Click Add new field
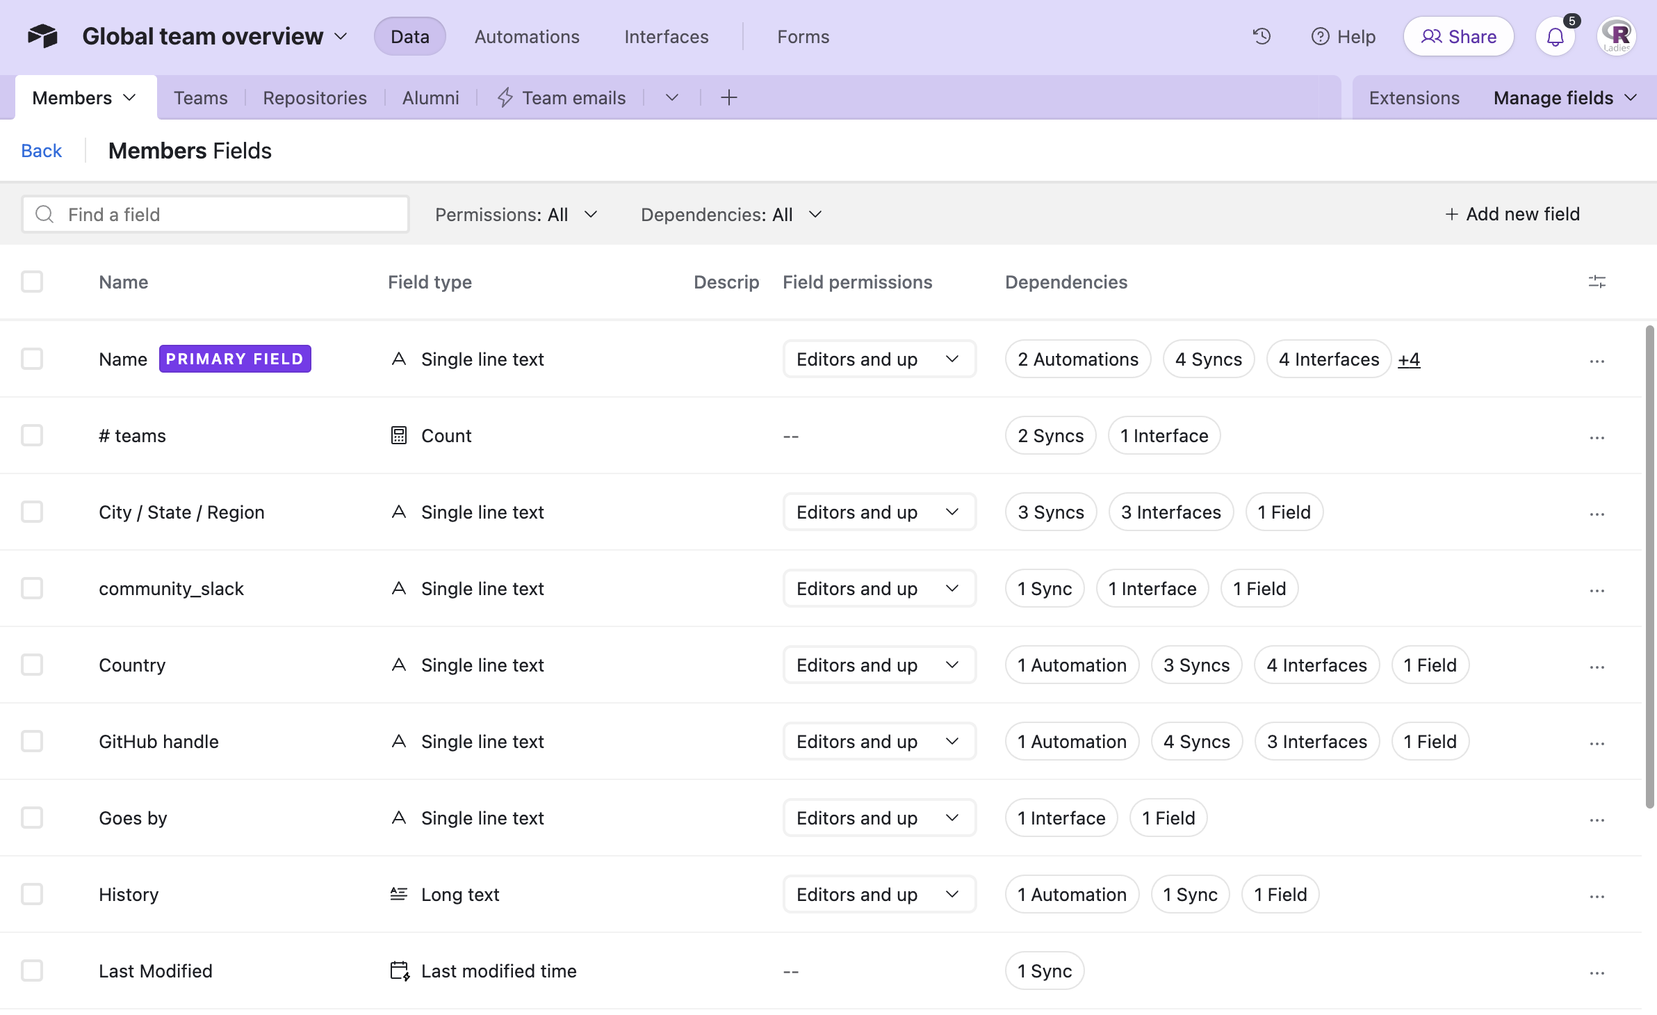 [1512, 214]
